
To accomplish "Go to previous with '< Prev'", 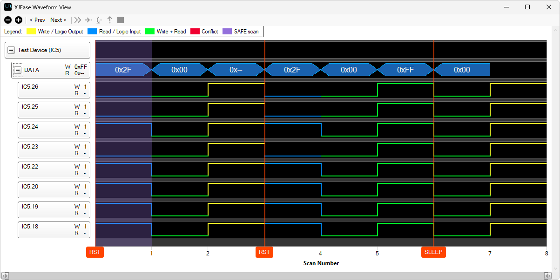I will 37,20.
